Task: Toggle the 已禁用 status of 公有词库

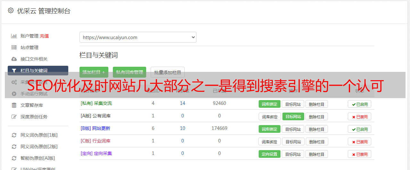Action: [359, 116]
